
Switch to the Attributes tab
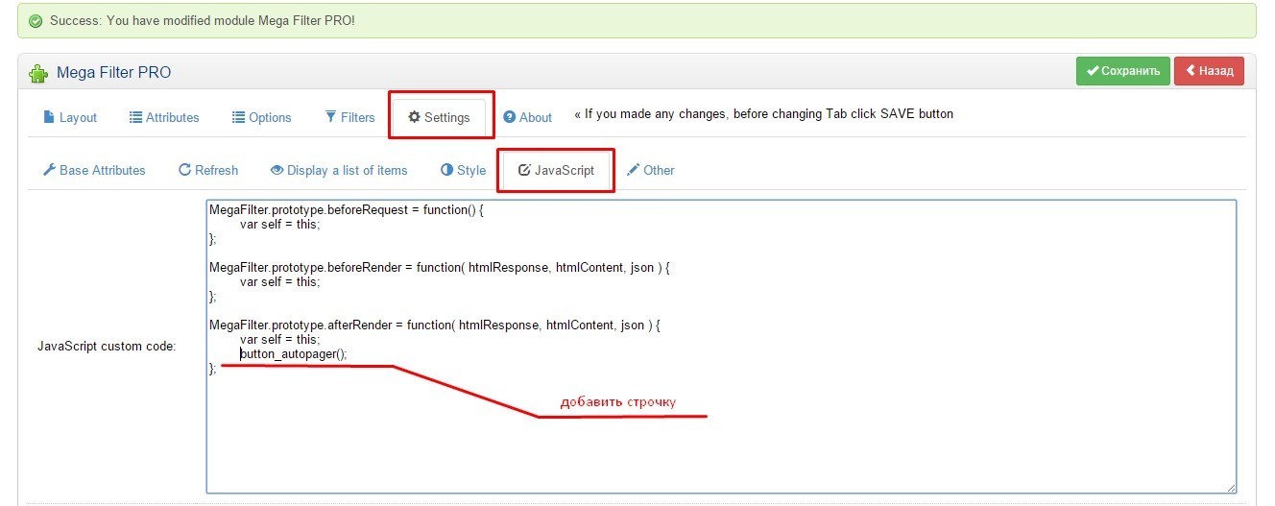point(164,117)
